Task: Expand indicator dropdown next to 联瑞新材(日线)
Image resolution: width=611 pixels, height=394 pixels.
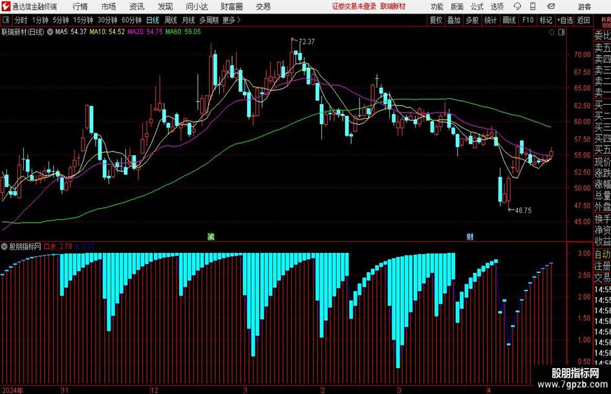Action: pyautogui.click(x=50, y=32)
